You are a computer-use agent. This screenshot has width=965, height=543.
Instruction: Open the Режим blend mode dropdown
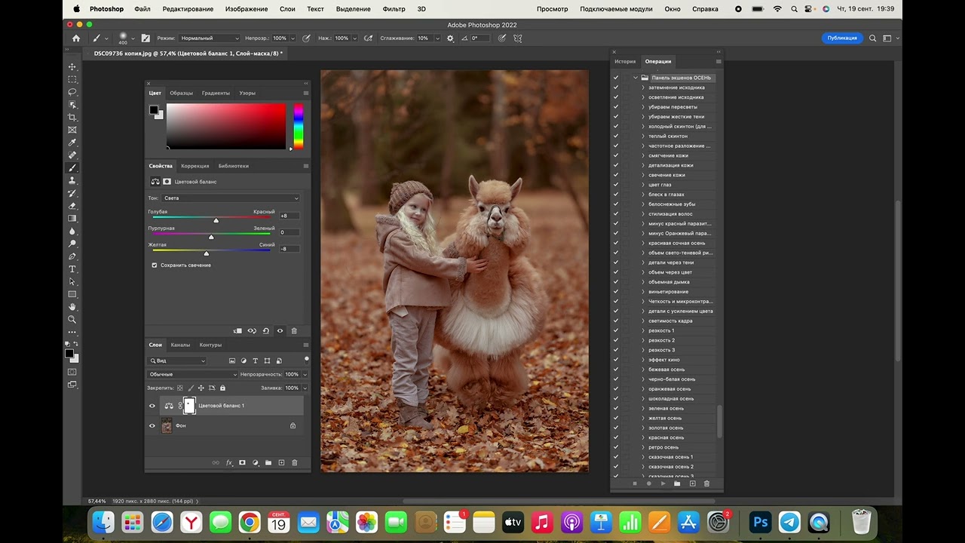[x=210, y=38]
